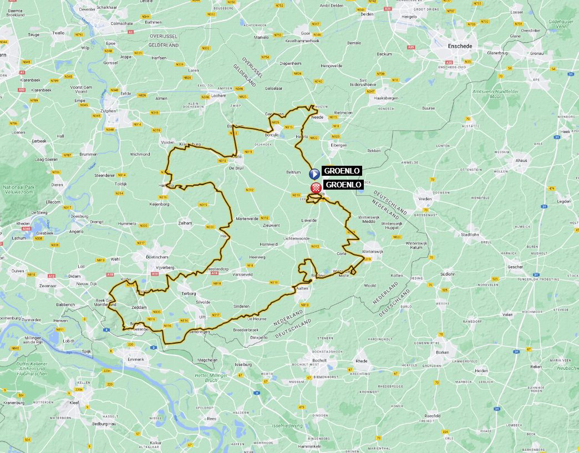Click the Enschede city label
This screenshot has height=453, width=579.
(460, 46)
